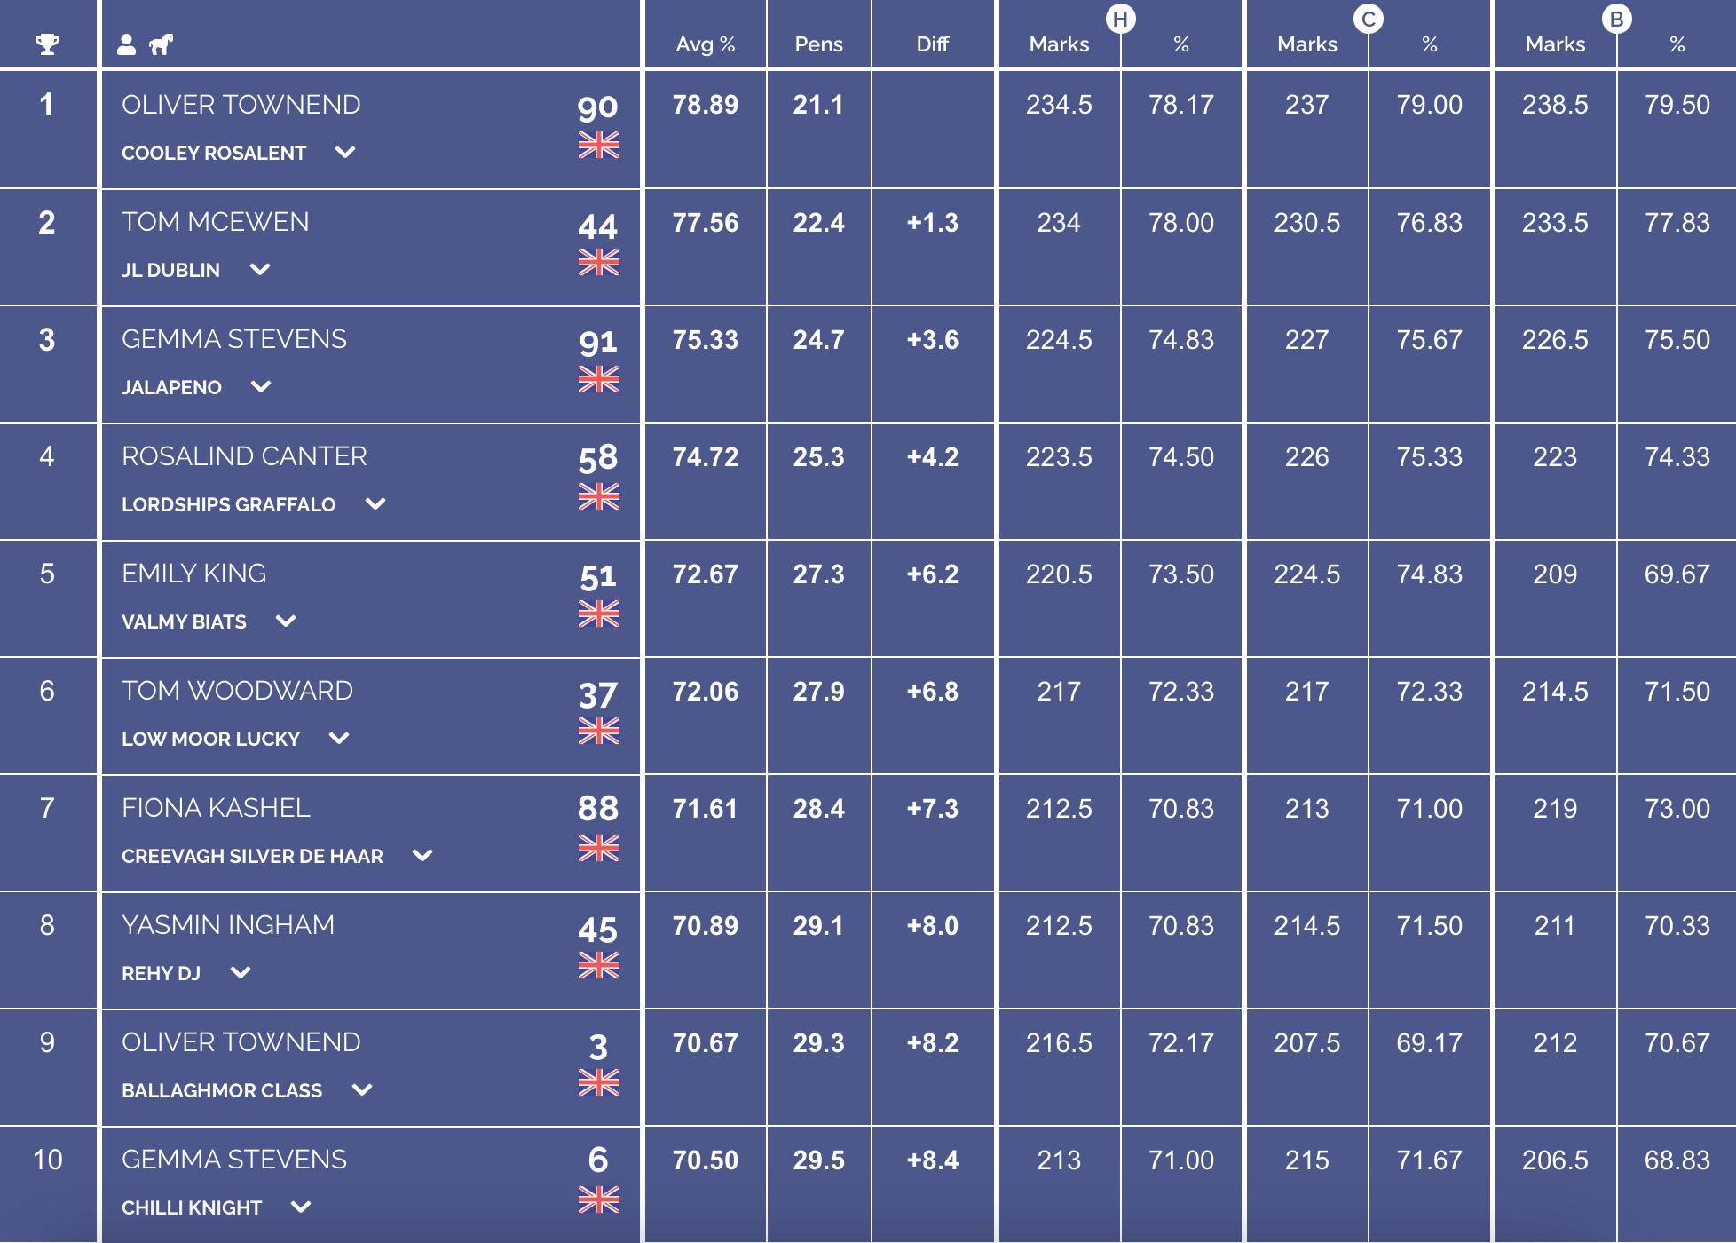Click the British flag under number 90
The width and height of the screenshot is (1736, 1243).
coord(599,145)
